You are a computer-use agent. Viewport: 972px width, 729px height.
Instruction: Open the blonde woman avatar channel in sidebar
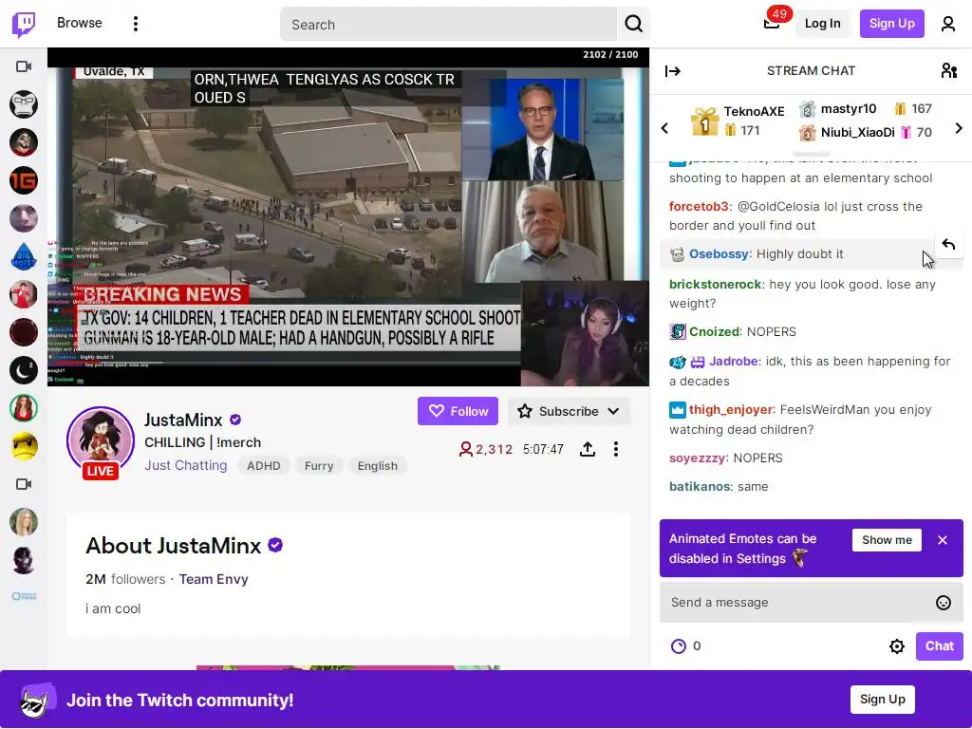[24, 523]
